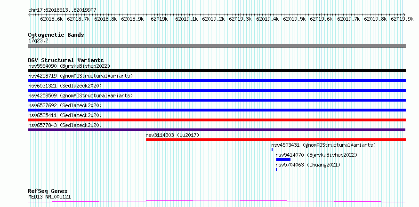Select the short blue nsv5414070 variant bar
This screenshot has width=419, height=207.
283,159
